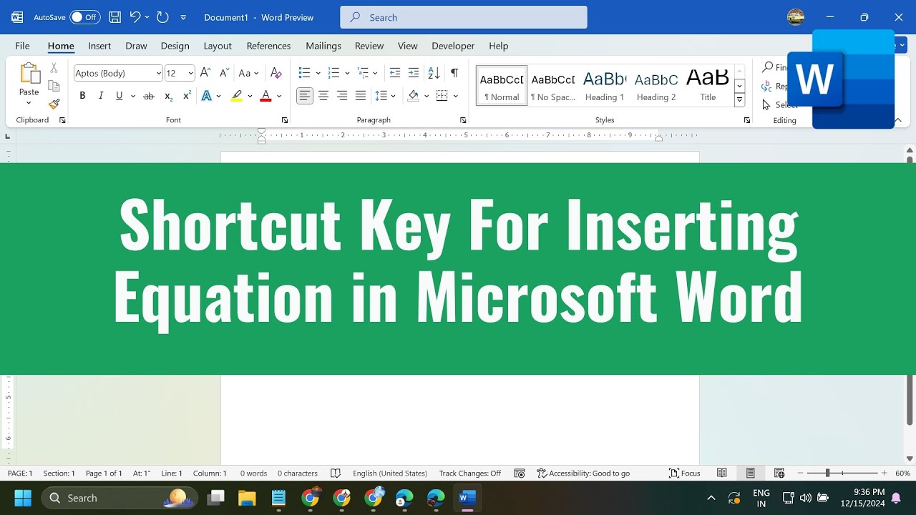The image size is (916, 515).
Task: Click the Format Painter brush icon
Action: (x=54, y=104)
